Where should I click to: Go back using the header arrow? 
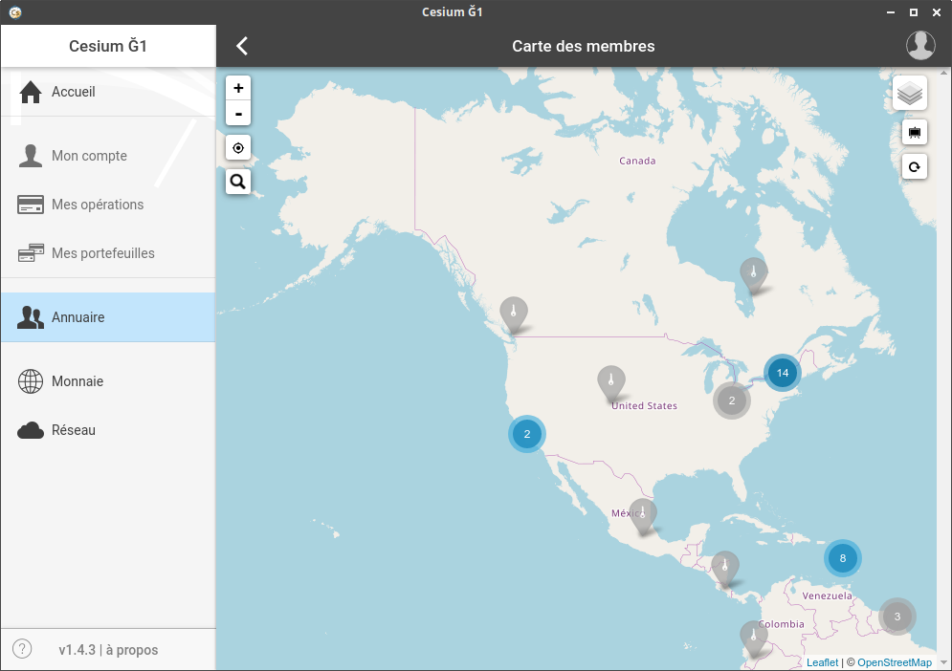click(242, 46)
